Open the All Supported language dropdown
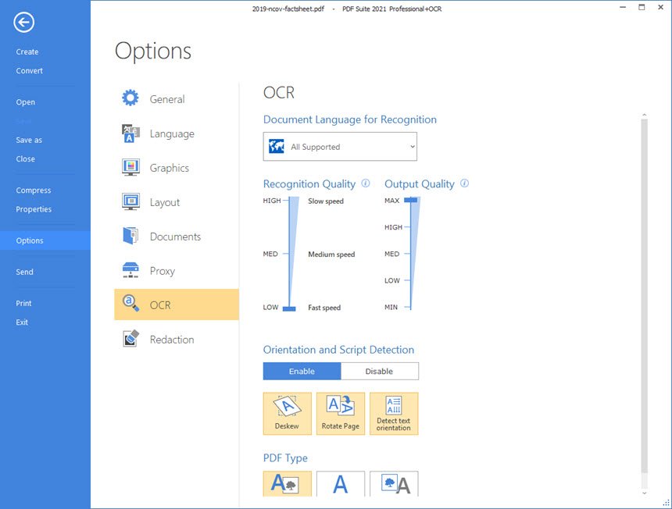The width and height of the screenshot is (672, 509). [340, 147]
